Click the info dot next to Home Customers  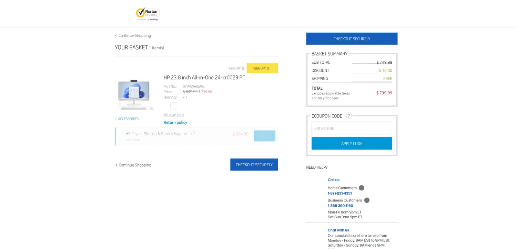pyautogui.click(x=361, y=188)
